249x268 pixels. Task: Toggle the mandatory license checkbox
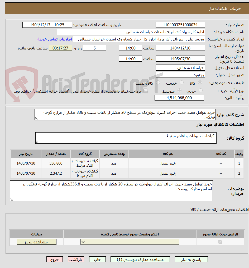click(x=220, y=242)
